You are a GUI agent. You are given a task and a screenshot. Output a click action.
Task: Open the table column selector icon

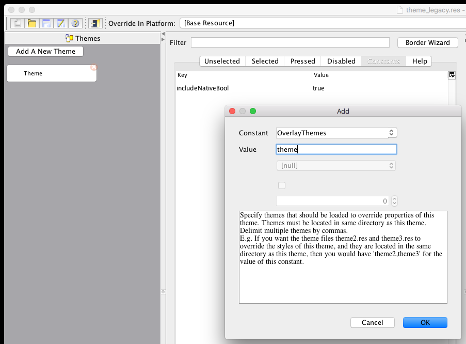[x=452, y=75]
